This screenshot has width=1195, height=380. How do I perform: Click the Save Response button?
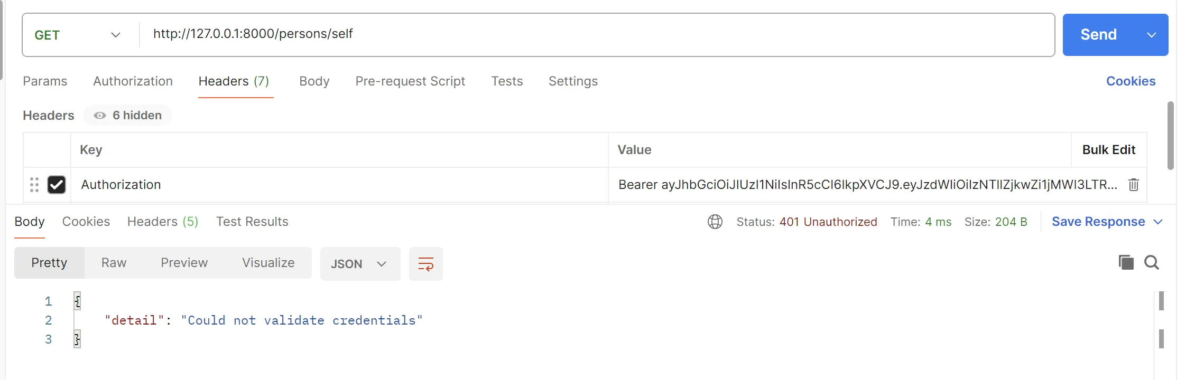tap(1098, 222)
